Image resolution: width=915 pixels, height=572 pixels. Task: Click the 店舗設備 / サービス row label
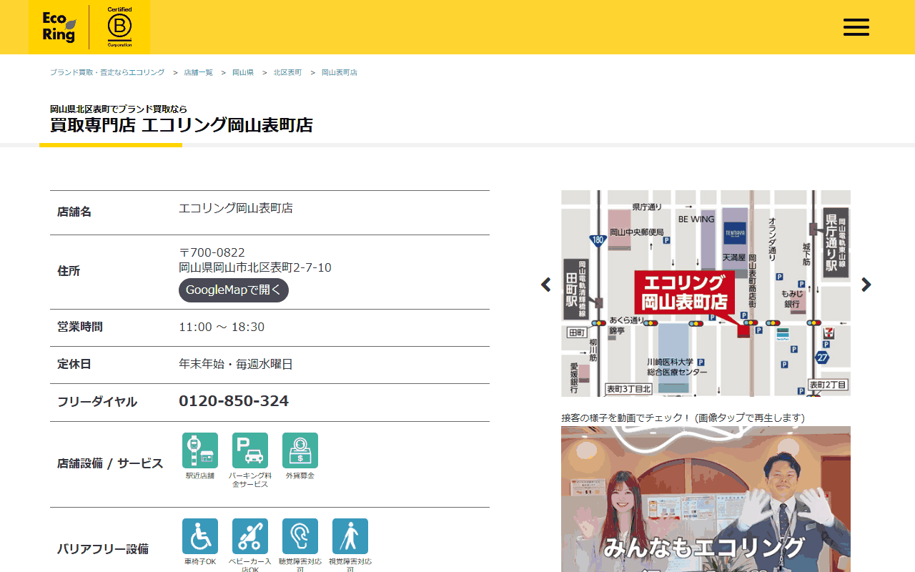pyautogui.click(x=110, y=463)
